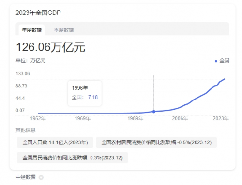Open the 全国农村居民消费价格同比涨跌幅 tag
The width and height of the screenshot is (242, 185).
[156, 142]
